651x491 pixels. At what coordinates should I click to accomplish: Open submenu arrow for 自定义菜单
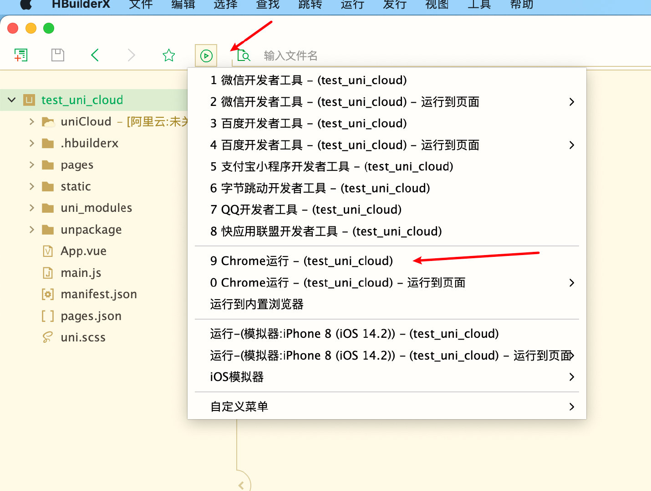point(572,406)
